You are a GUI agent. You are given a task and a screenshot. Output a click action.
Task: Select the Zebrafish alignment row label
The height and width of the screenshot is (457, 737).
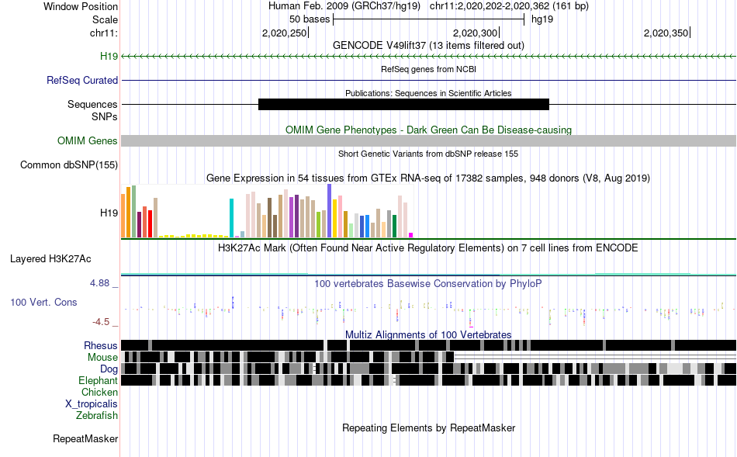point(97,416)
